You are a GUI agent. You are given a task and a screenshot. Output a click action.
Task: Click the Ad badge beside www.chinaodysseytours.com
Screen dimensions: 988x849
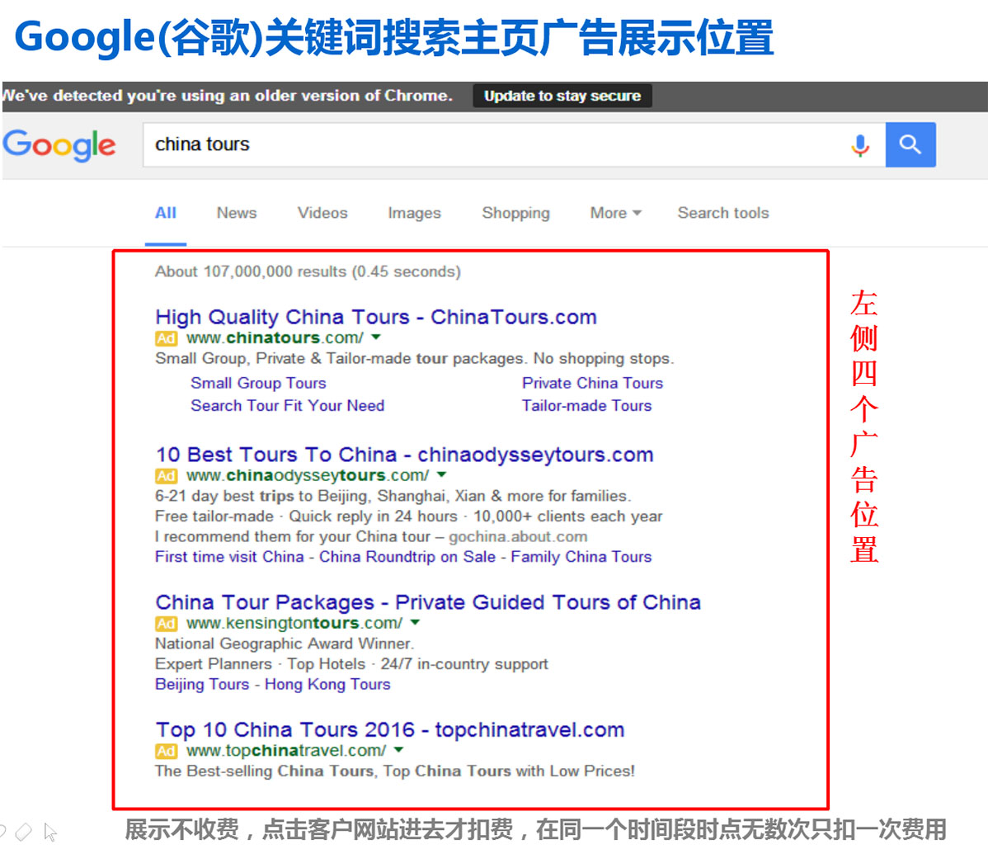[167, 476]
